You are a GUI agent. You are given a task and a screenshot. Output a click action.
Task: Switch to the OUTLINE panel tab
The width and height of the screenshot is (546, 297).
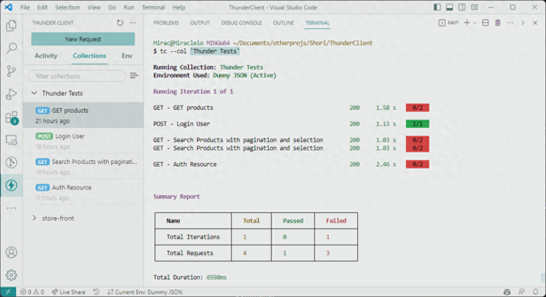[x=284, y=23]
